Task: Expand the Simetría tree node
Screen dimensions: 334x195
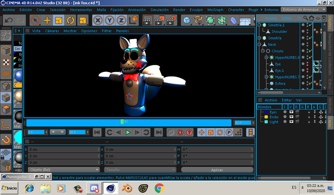Action: coord(259,38)
